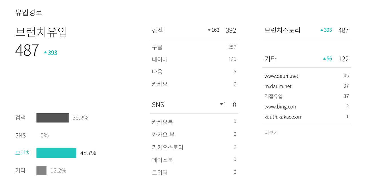Click the up triangle beside 브런치스토리 393
This screenshot has width=366, height=185.
point(322,30)
